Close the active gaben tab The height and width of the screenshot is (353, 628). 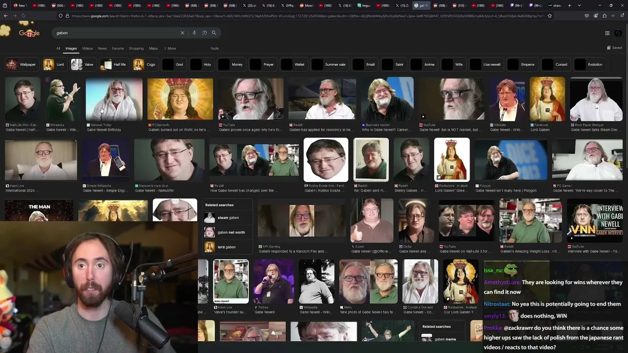pos(426,5)
